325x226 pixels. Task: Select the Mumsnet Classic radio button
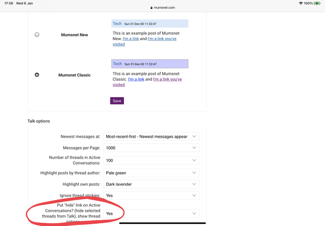pos(37,75)
